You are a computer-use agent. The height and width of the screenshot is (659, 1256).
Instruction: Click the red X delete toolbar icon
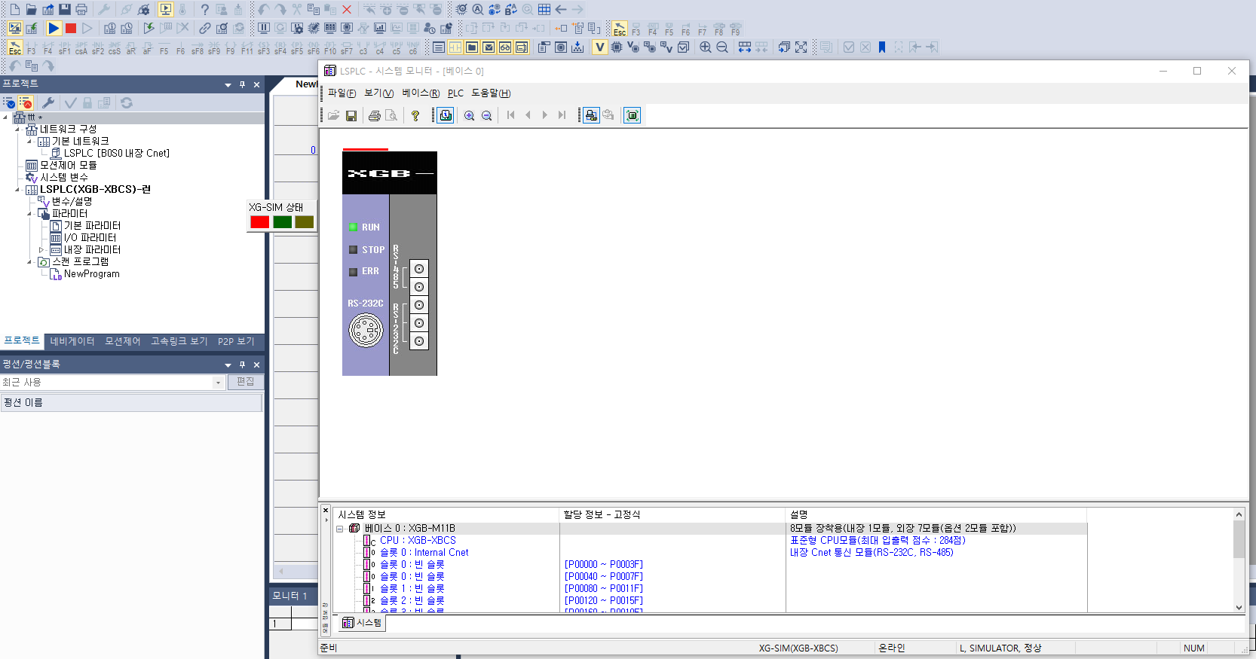(x=347, y=10)
